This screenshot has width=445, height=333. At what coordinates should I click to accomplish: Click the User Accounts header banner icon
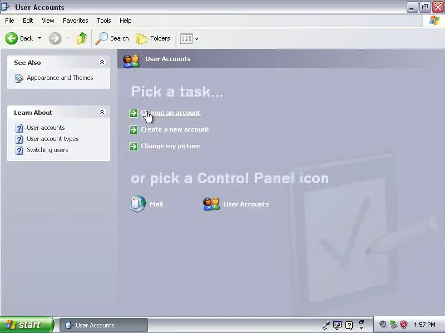click(x=131, y=60)
